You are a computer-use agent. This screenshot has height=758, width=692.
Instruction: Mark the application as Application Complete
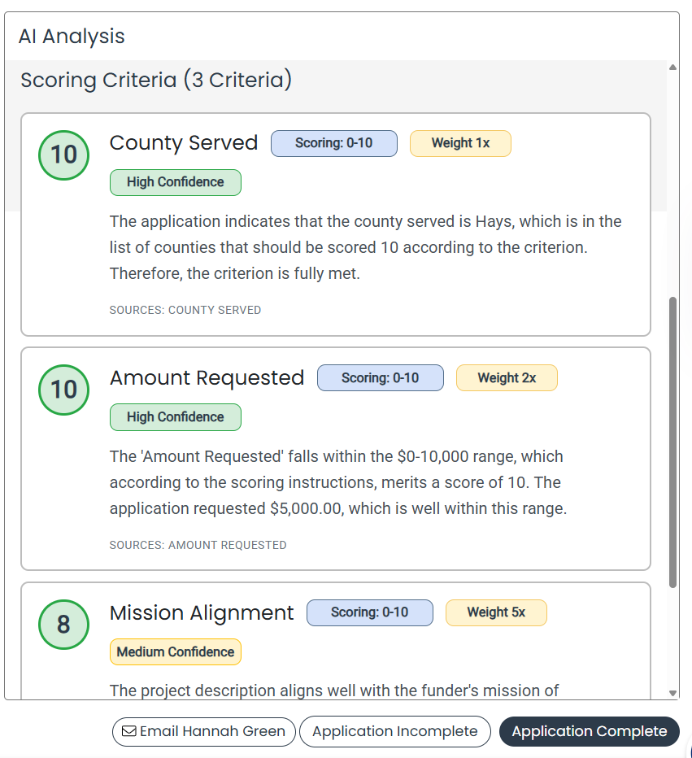point(589,731)
